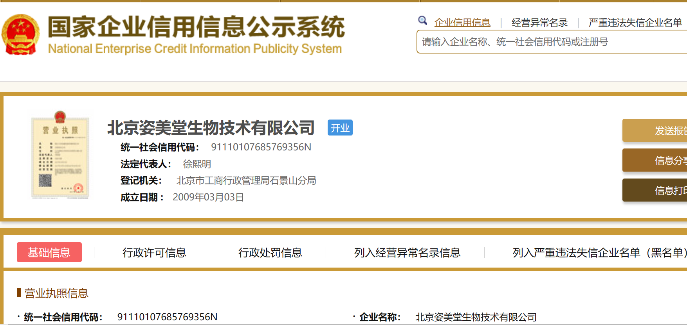This screenshot has height=325, width=687.
Task: Click company heading 北京姿美堂生物技术有限公司
Action: (211, 128)
